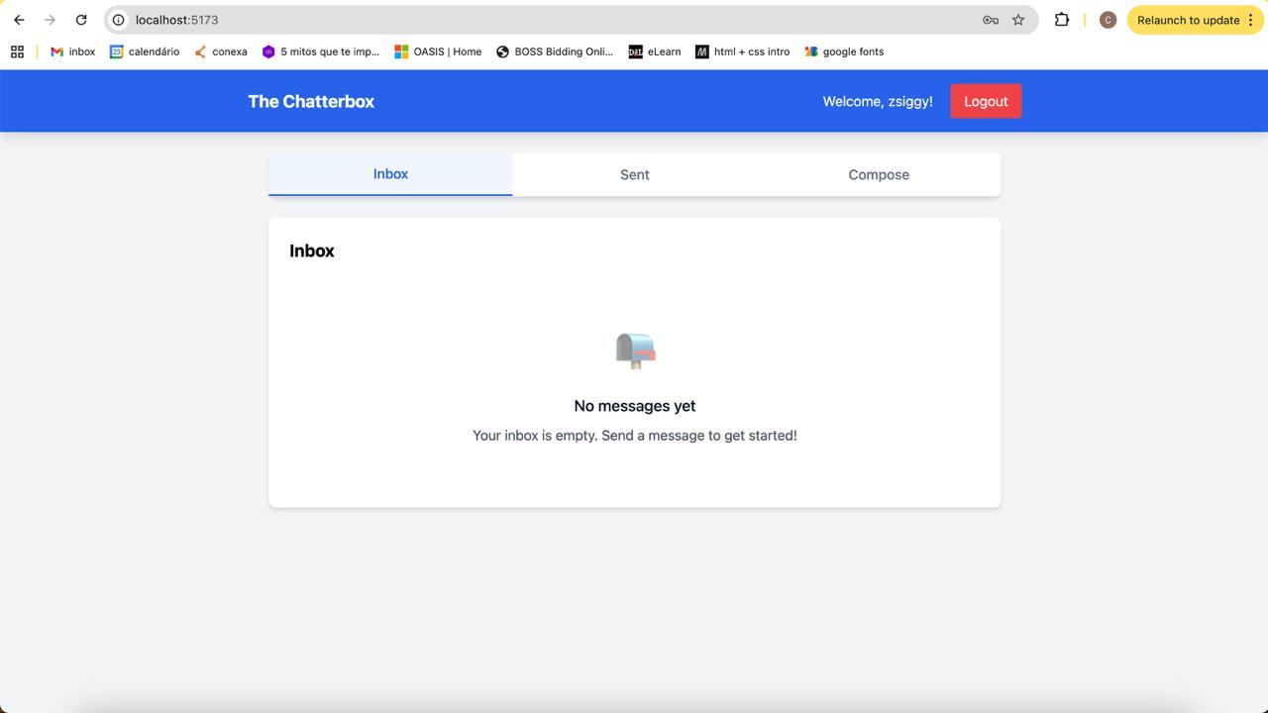This screenshot has width=1268, height=713.
Task: Log out with the red Logout button
Action: click(986, 101)
